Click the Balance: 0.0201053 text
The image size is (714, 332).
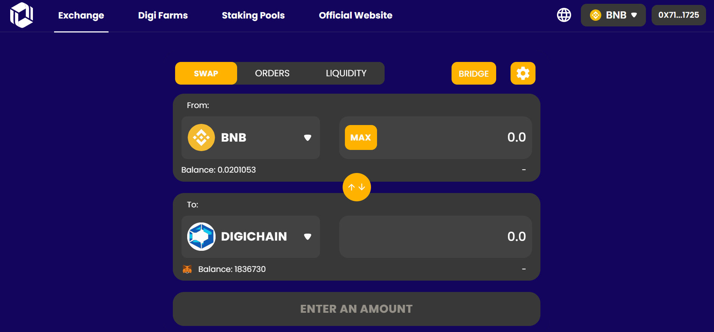coord(219,170)
